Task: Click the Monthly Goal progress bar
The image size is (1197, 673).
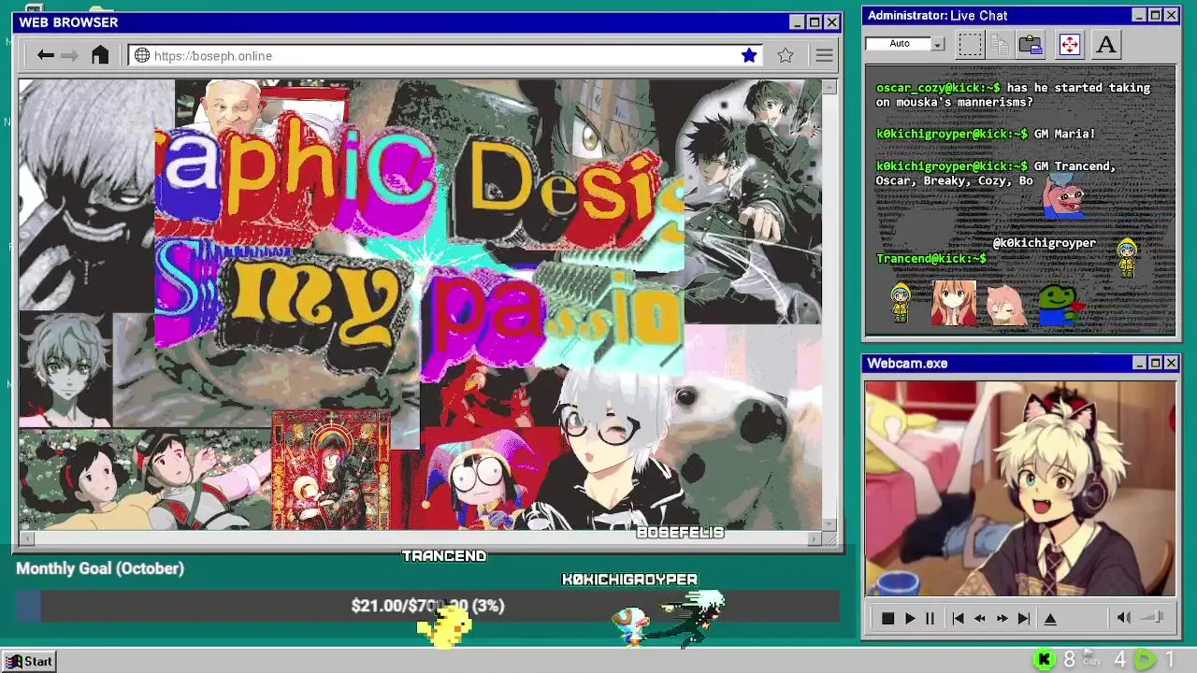Action: point(427,606)
